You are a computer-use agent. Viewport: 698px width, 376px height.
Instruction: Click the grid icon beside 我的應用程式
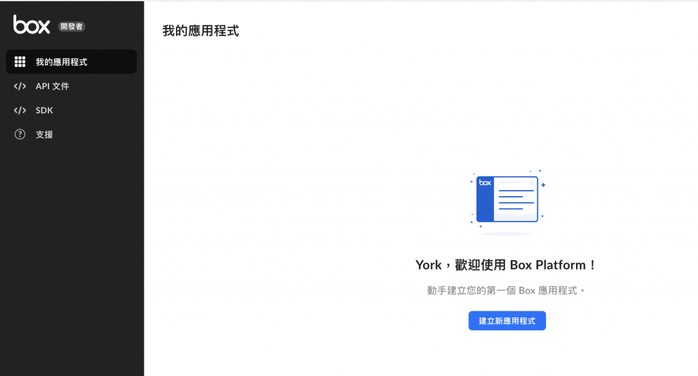pyautogui.click(x=20, y=62)
